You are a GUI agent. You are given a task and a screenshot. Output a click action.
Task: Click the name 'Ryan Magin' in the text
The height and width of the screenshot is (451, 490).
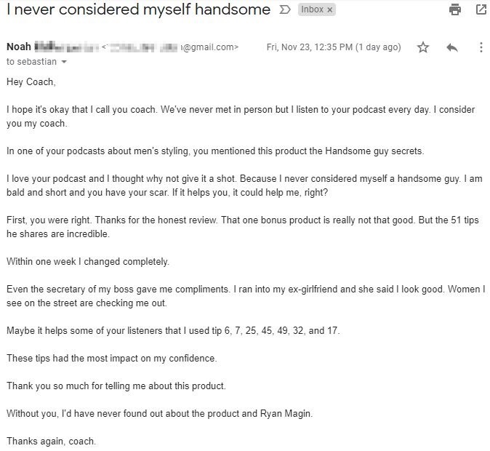pyautogui.click(x=286, y=413)
